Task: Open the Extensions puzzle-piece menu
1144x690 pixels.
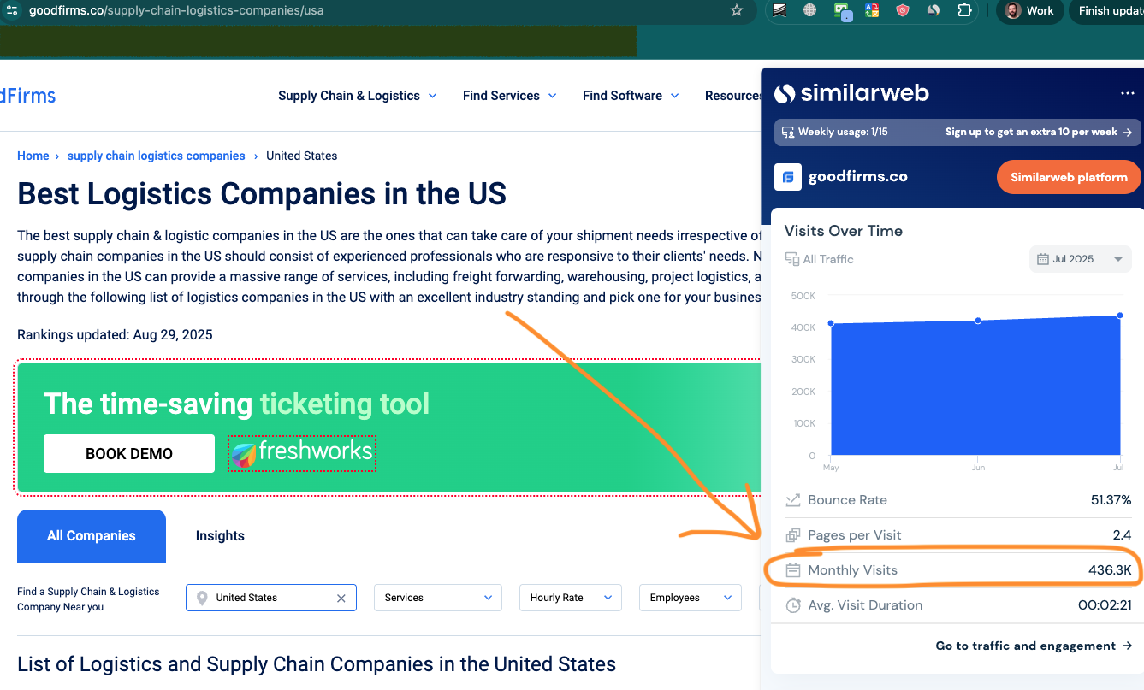Action: coord(964,10)
